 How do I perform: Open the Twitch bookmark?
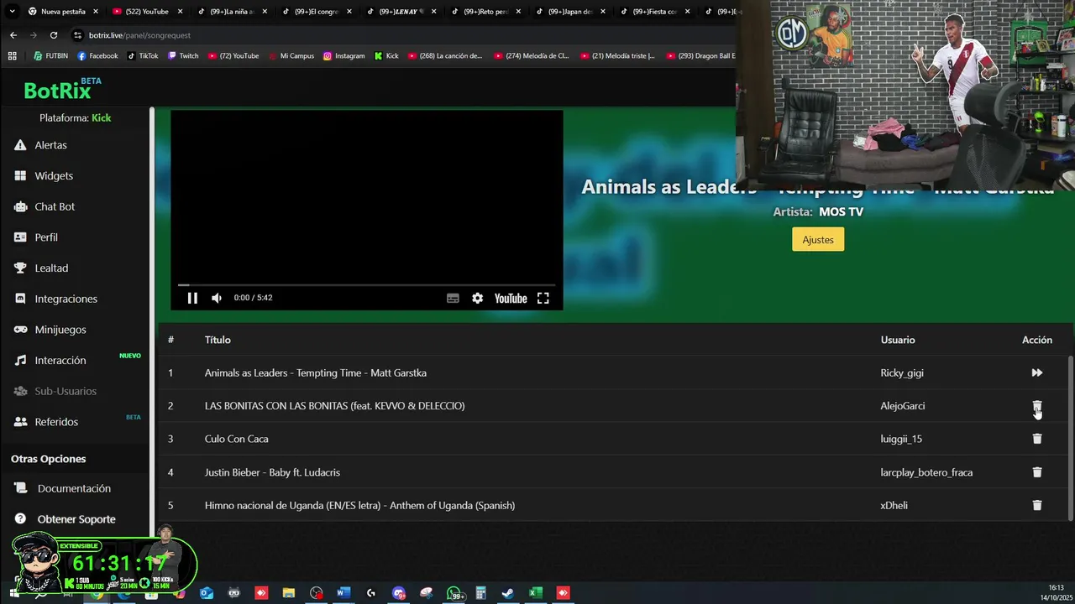coord(183,56)
